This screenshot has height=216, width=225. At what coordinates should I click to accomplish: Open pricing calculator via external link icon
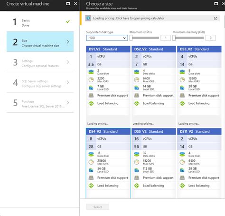click(216, 19)
